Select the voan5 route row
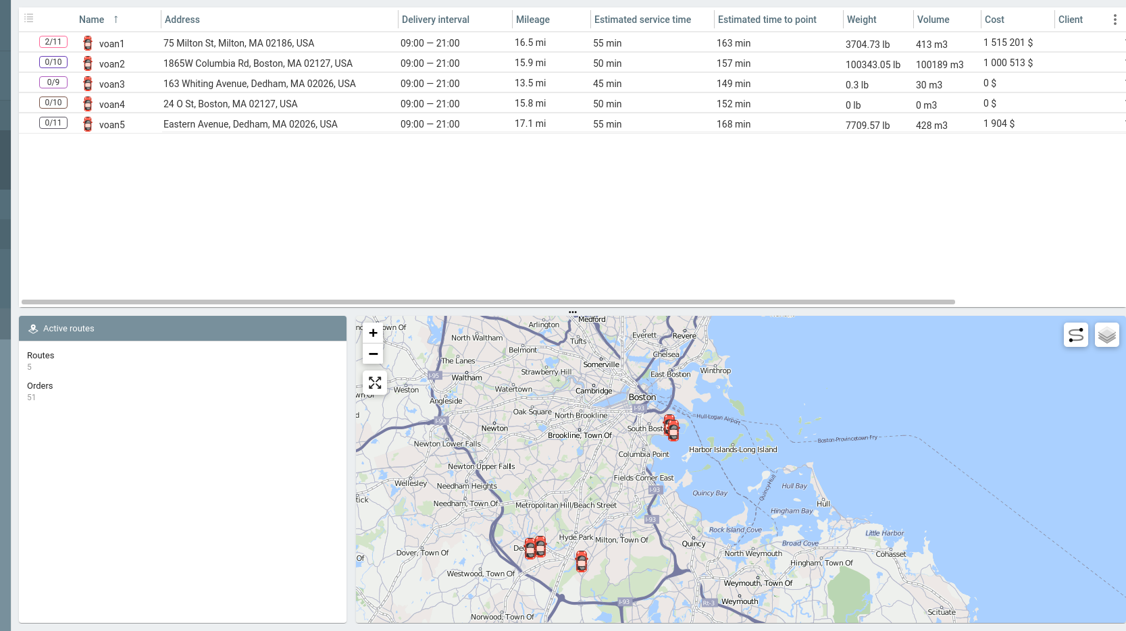This screenshot has width=1126, height=631. [x=250, y=124]
